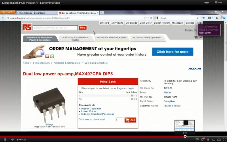Click the Maxim brand logo
The height and width of the screenshot is (142, 227).
pyautogui.click(x=195, y=69)
